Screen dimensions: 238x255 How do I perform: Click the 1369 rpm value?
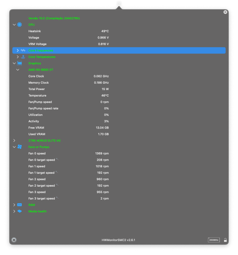(102, 153)
